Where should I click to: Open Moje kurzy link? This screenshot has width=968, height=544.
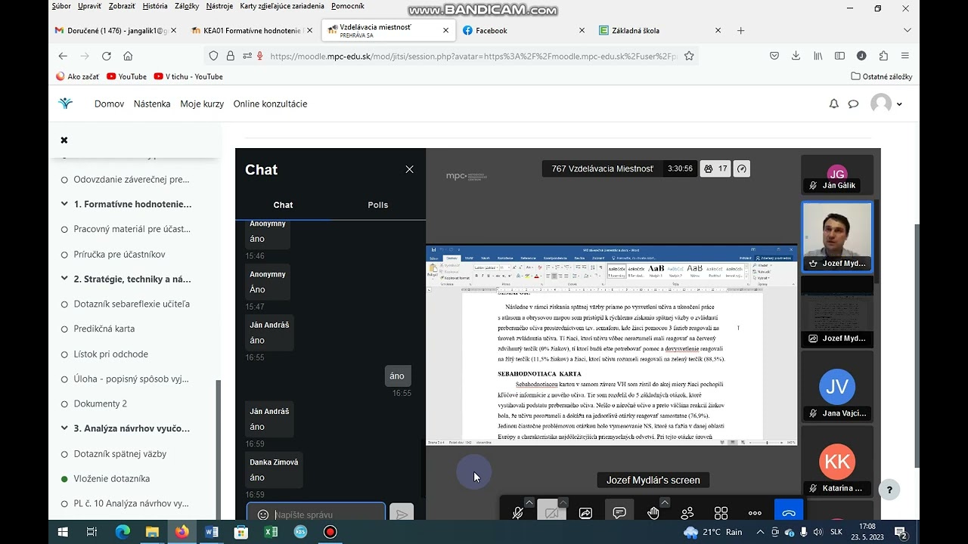click(x=202, y=104)
